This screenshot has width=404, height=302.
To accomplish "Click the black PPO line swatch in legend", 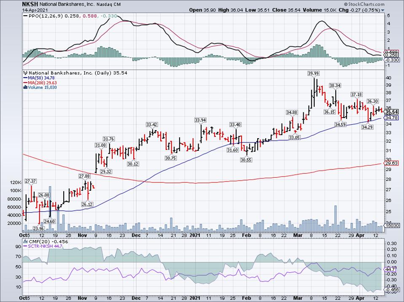I will tap(25, 16).
